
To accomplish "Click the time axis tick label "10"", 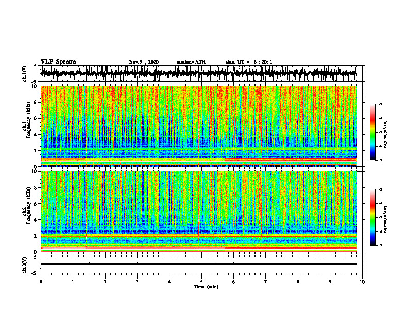I will pos(362,282).
